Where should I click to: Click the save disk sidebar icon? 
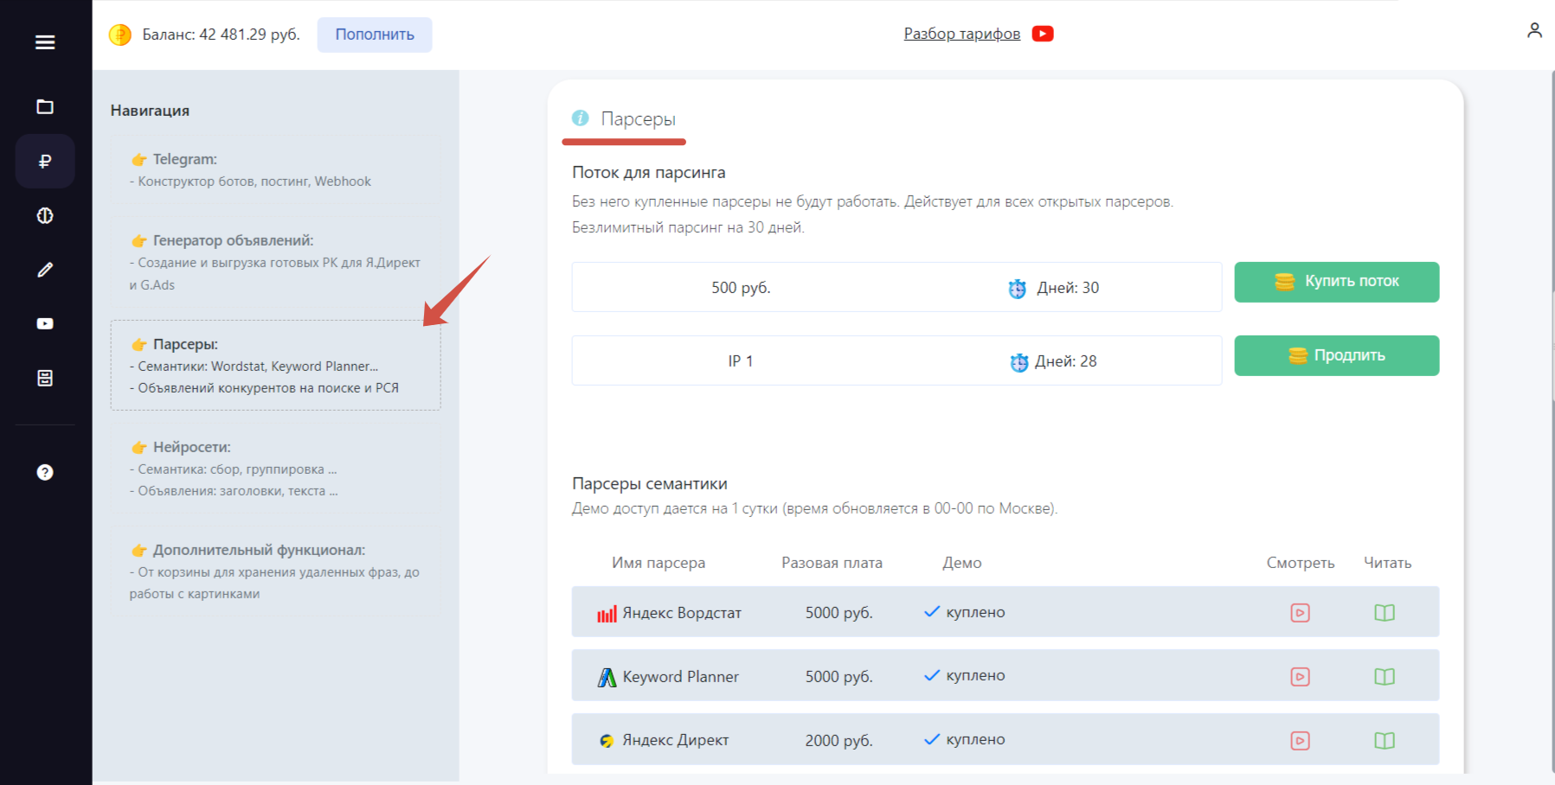45,378
